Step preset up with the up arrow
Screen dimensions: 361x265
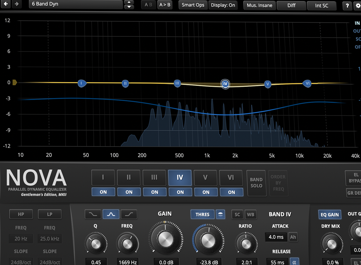point(129,2)
